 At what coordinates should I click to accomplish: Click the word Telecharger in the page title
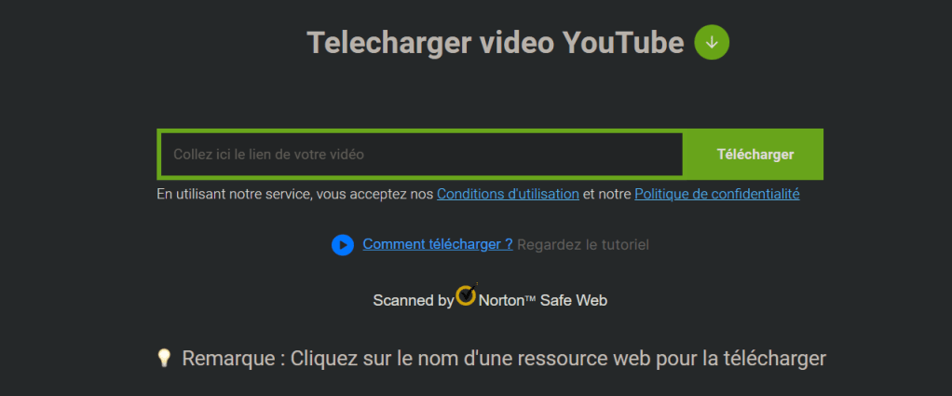[x=389, y=44]
